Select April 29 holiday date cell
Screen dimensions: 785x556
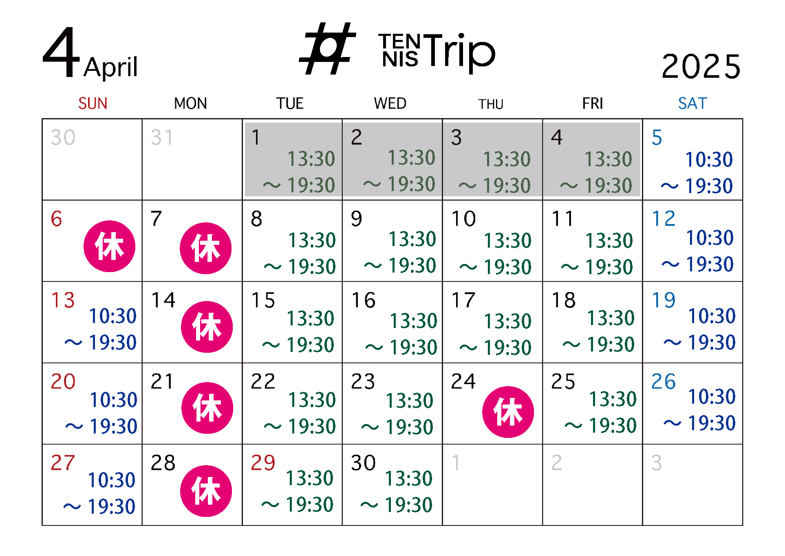coord(292,485)
